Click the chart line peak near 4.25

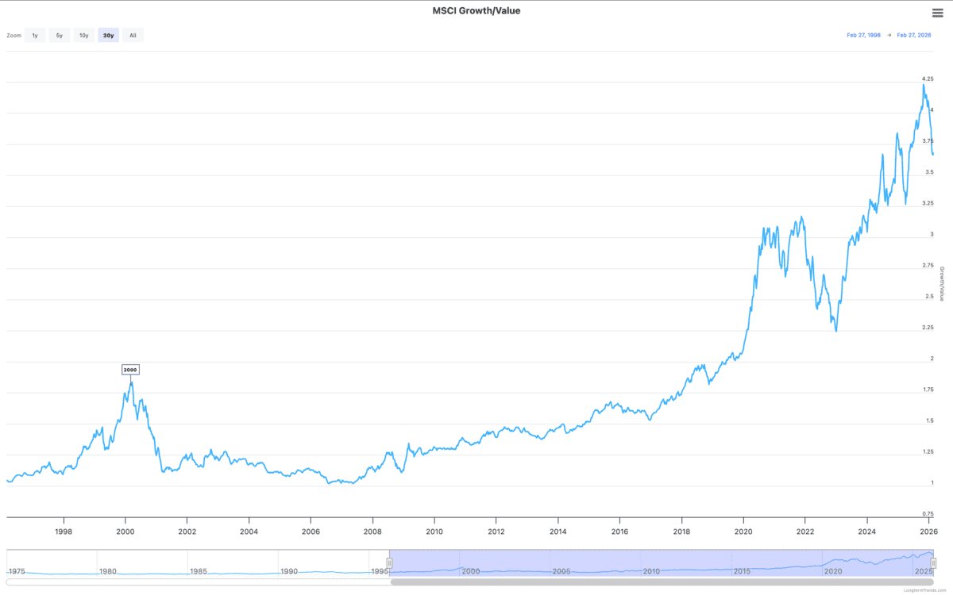923,84
